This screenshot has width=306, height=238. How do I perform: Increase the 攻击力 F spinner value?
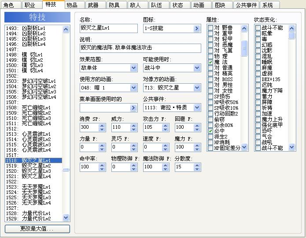(165, 126)
